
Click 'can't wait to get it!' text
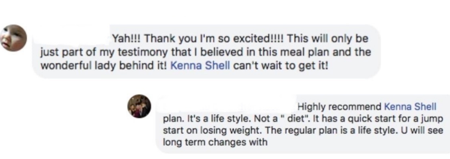[x=280, y=66]
